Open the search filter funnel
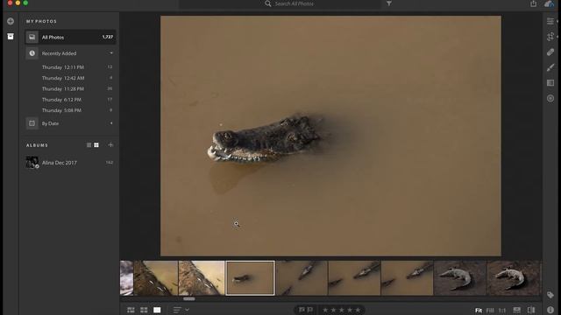Image resolution: width=561 pixels, height=315 pixels. click(x=389, y=3)
